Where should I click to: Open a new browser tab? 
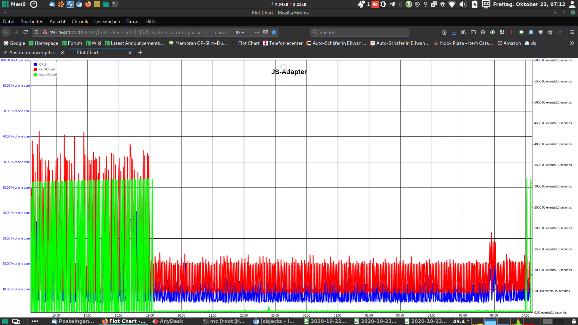140,52
